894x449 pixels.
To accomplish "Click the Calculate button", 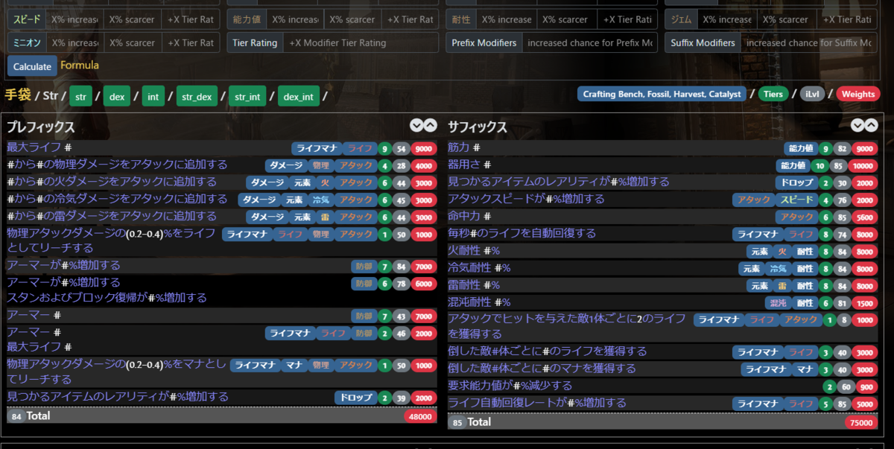I will (31, 66).
